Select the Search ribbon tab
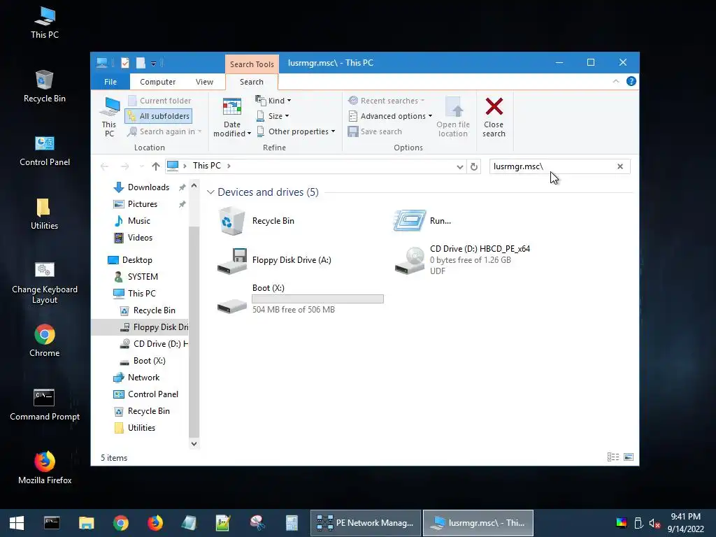 coord(252,82)
